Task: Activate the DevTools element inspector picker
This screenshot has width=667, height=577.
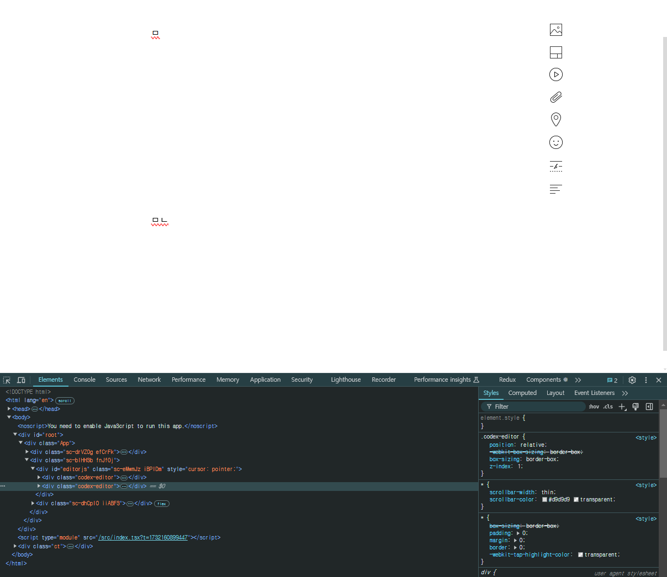Action: pyautogui.click(x=7, y=380)
